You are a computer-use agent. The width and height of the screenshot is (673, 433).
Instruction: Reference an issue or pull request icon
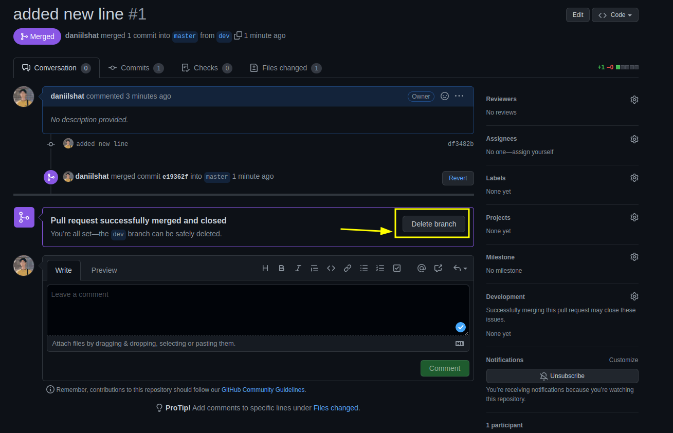(x=438, y=268)
